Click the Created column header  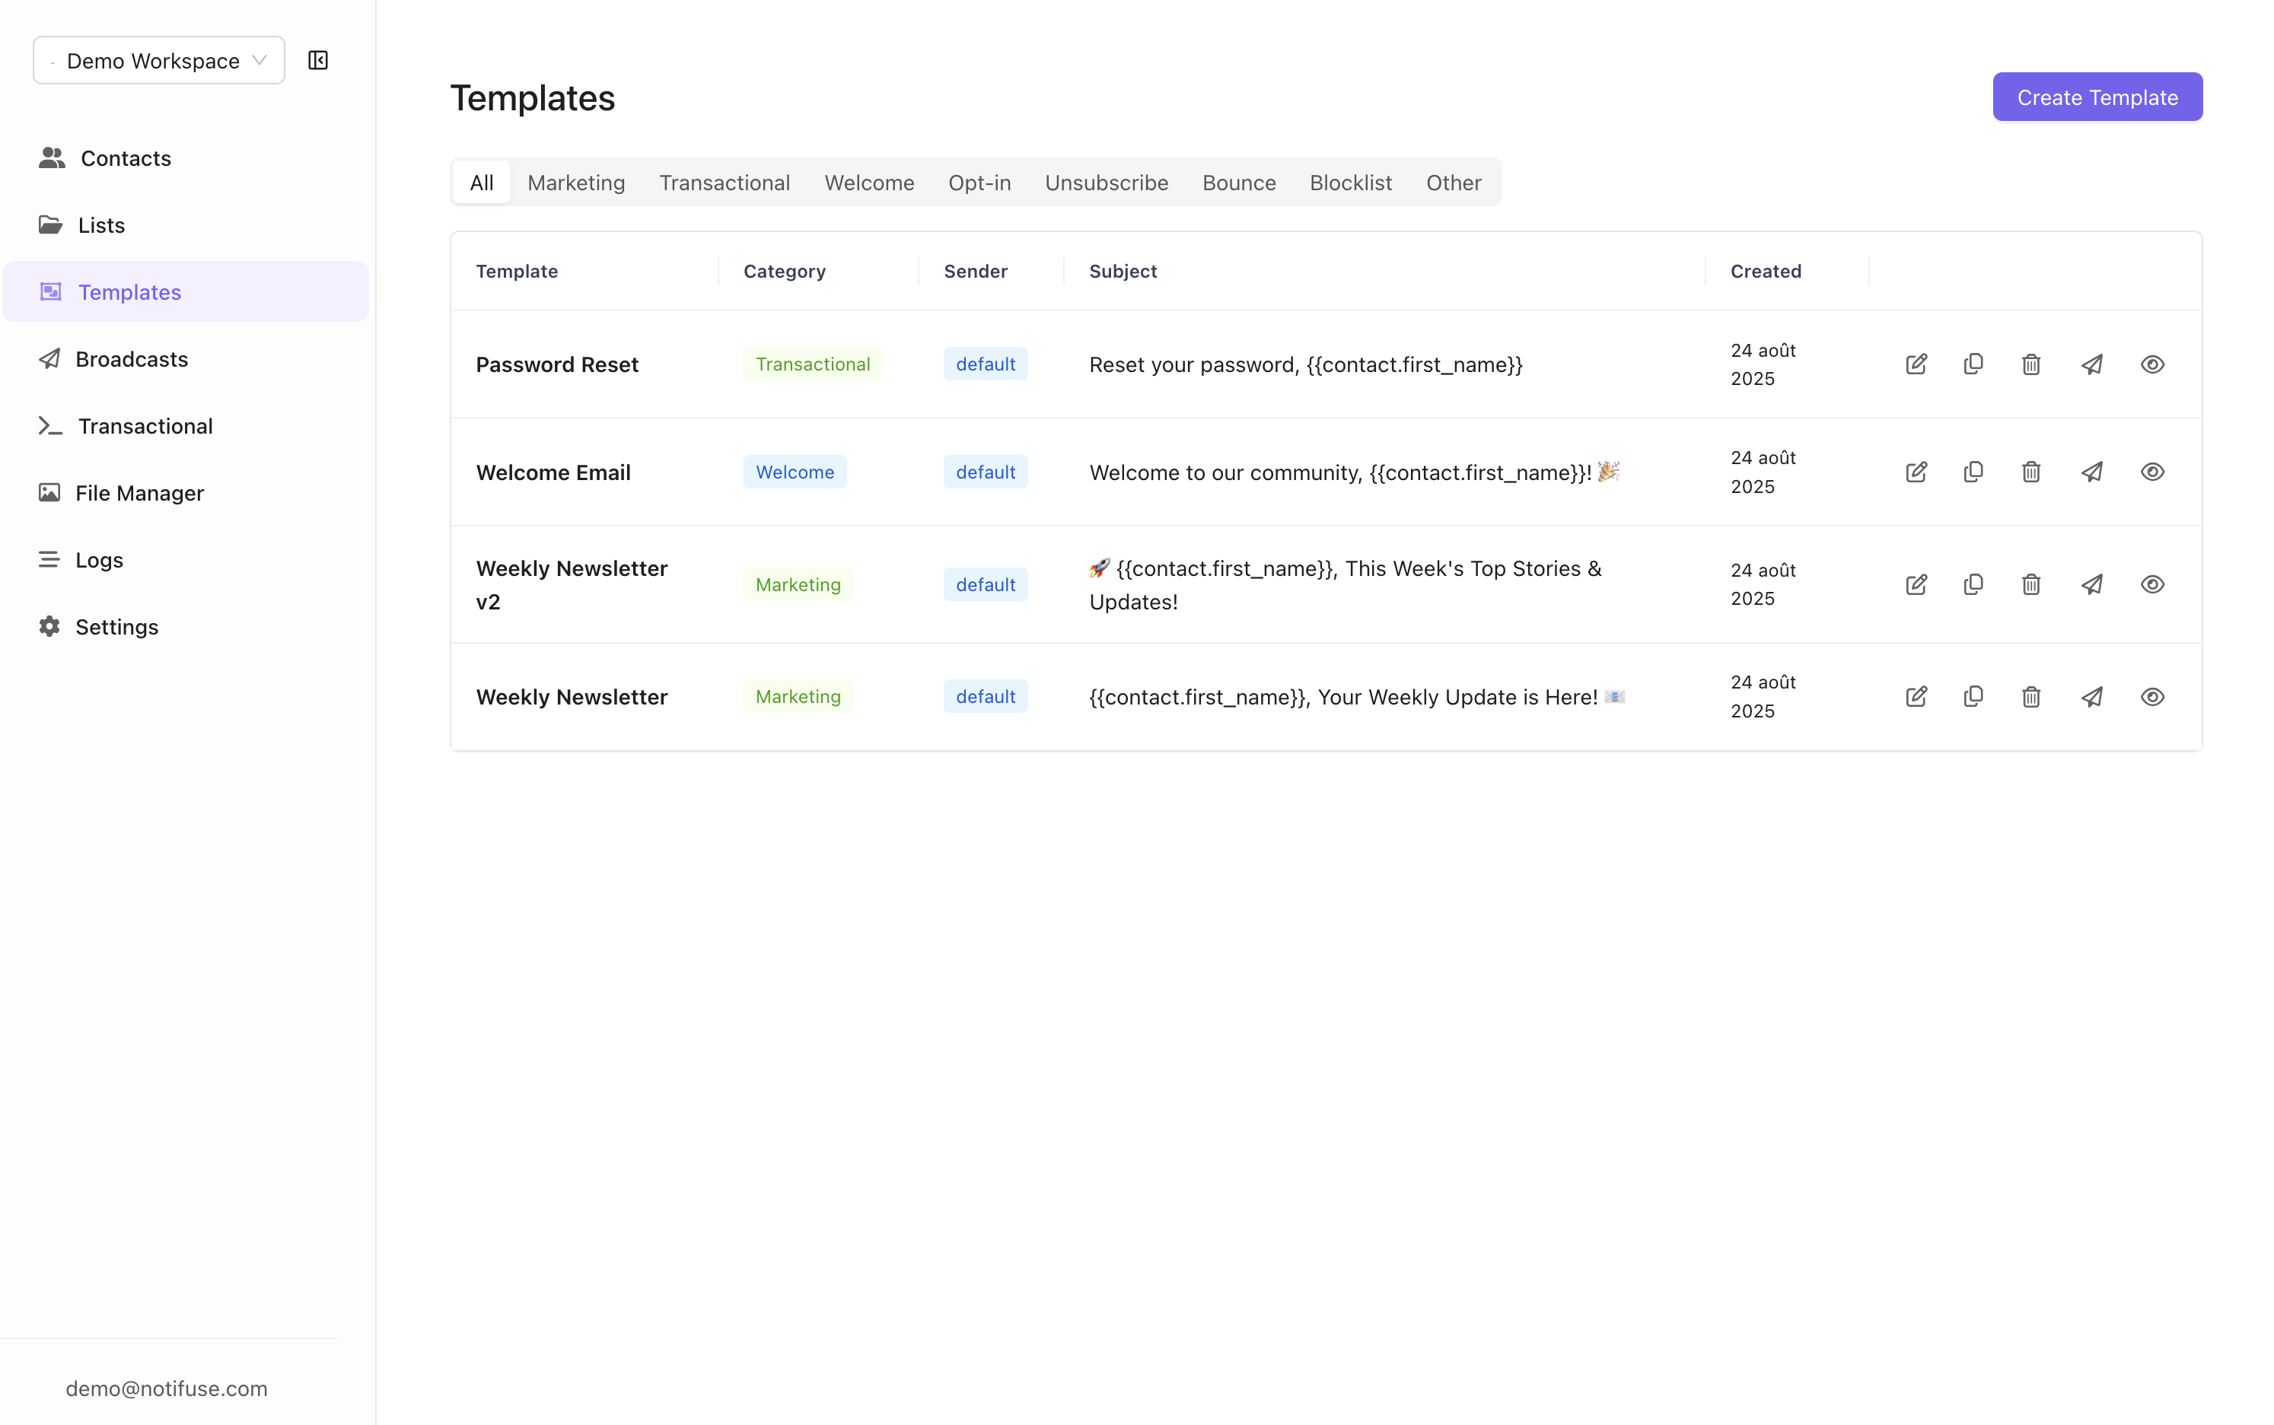click(1765, 272)
